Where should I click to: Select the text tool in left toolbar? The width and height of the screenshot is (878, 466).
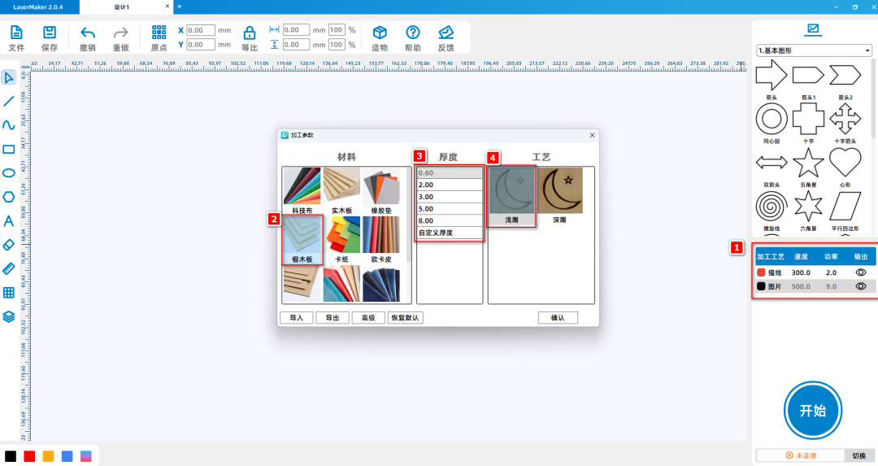click(9, 220)
